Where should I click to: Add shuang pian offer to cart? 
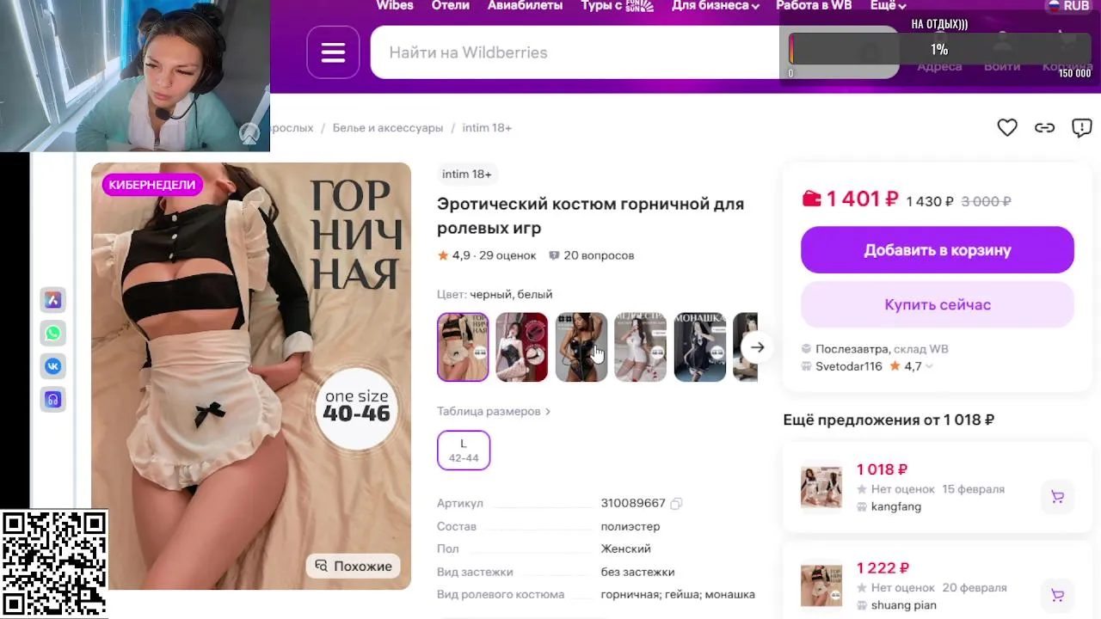tap(1057, 595)
